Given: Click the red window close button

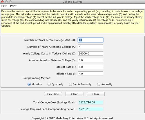Looking at the screenshot, I should click(2, 2).
